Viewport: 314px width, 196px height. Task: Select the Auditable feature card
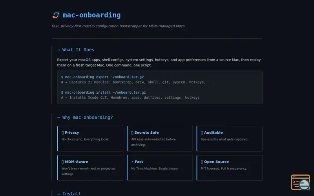pyautogui.click(x=230, y=139)
